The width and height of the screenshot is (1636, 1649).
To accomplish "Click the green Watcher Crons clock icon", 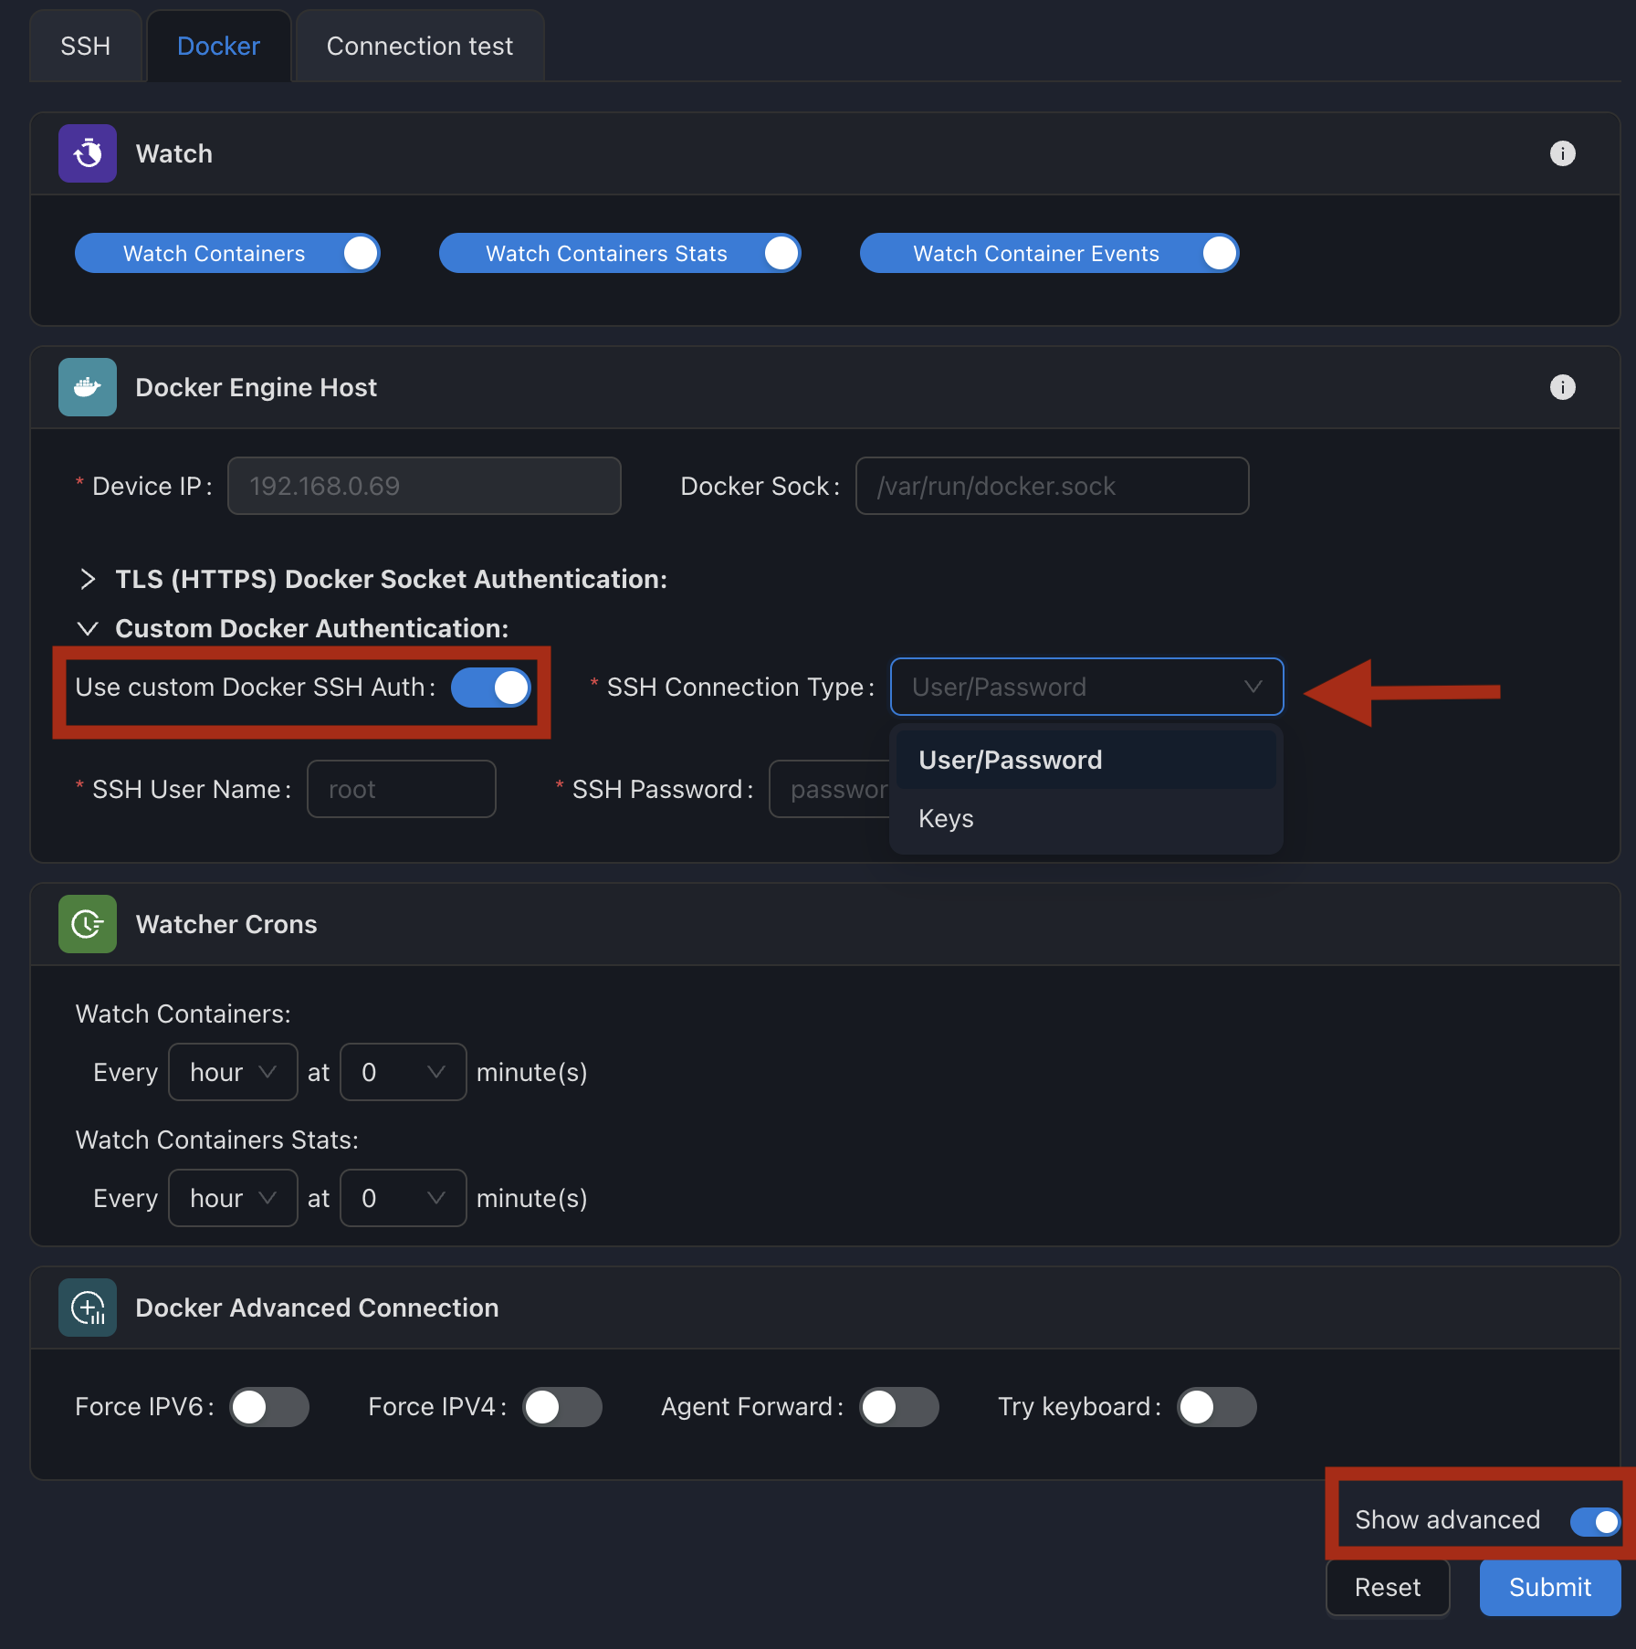I will pyautogui.click(x=88, y=924).
